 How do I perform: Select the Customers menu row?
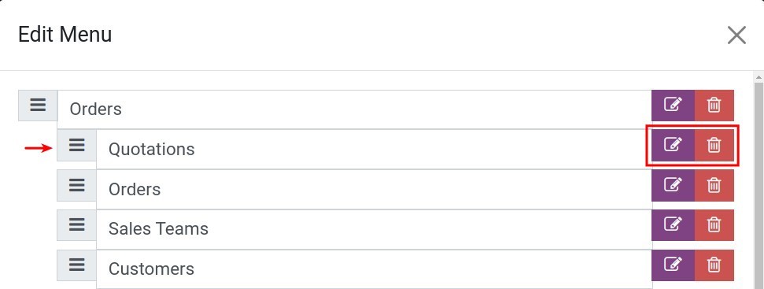374,269
